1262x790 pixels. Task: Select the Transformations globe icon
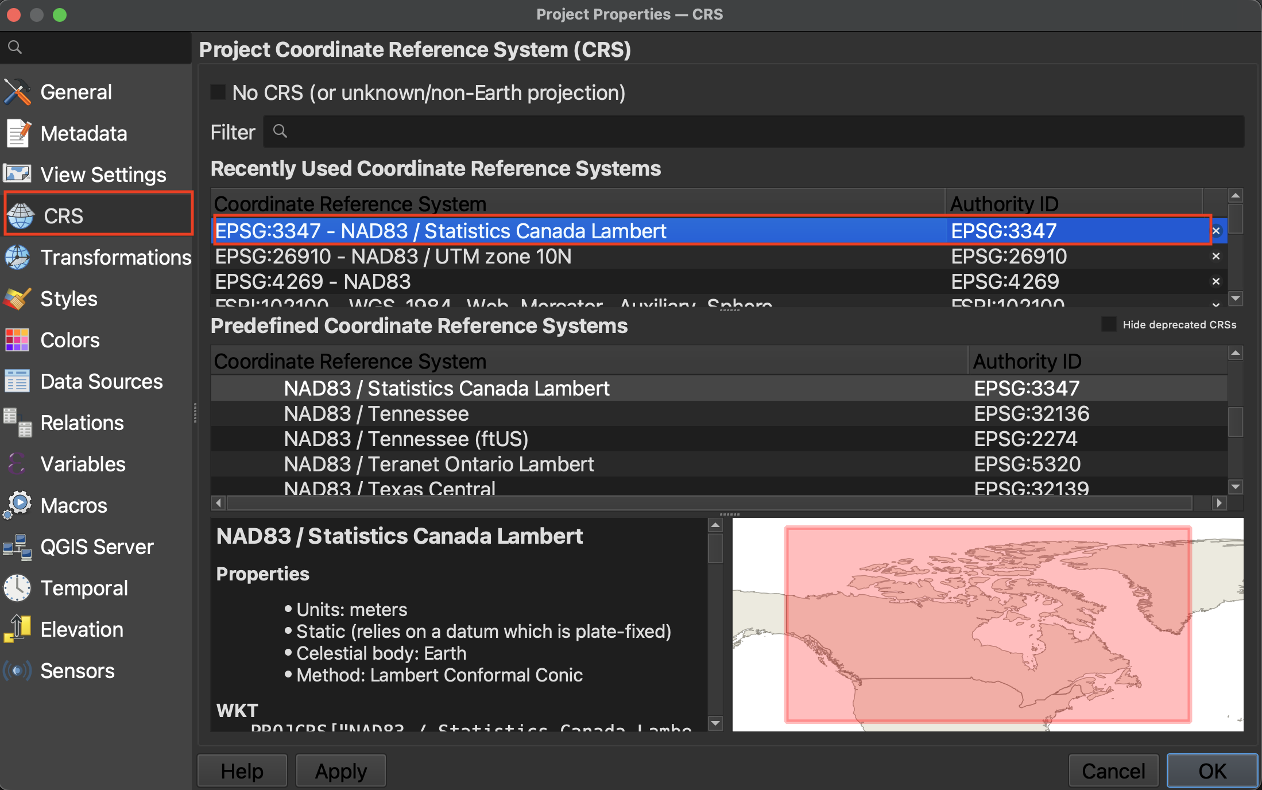click(17, 257)
